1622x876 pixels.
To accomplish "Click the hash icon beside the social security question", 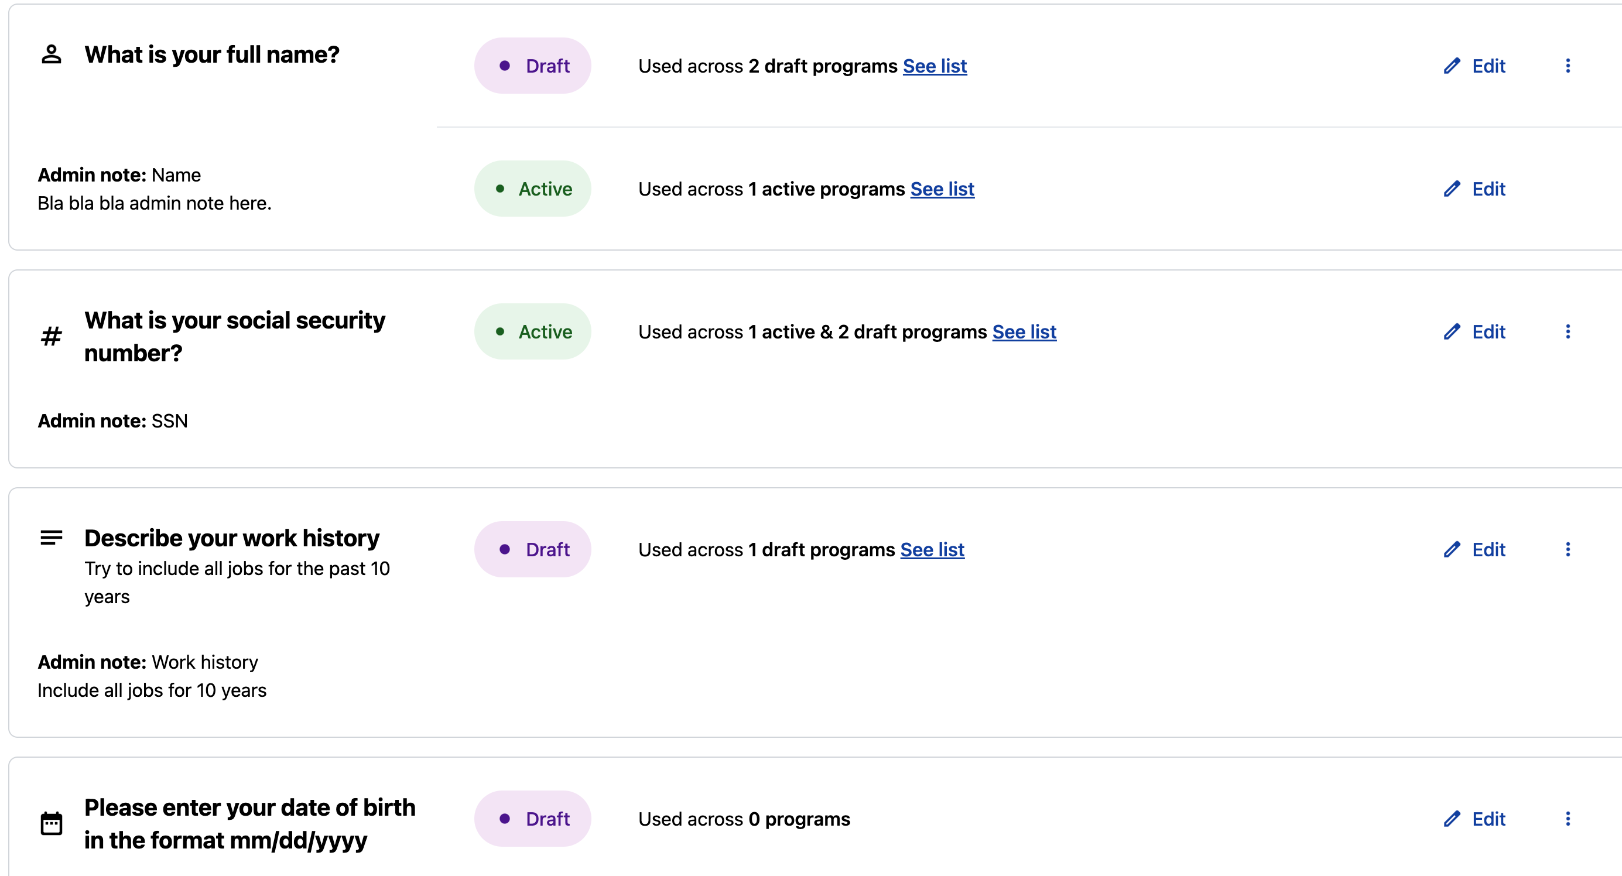I will click(51, 336).
